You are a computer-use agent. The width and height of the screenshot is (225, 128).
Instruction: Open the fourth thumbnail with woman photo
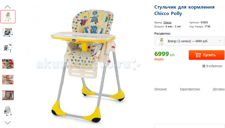point(8,64)
